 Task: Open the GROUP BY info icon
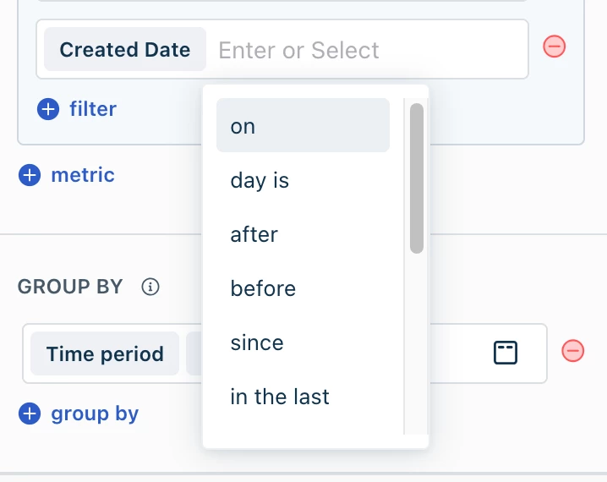(x=150, y=287)
